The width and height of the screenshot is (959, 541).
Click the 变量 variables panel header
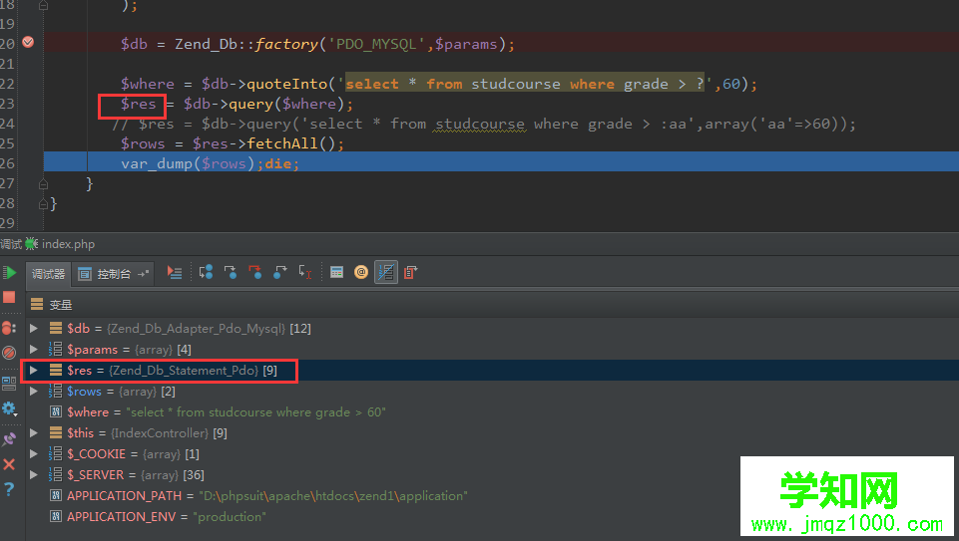tap(61, 305)
